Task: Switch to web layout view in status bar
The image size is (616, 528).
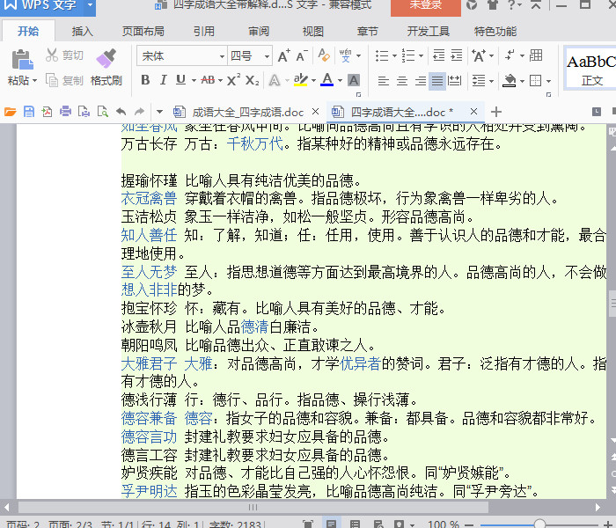Action: pos(378,524)
